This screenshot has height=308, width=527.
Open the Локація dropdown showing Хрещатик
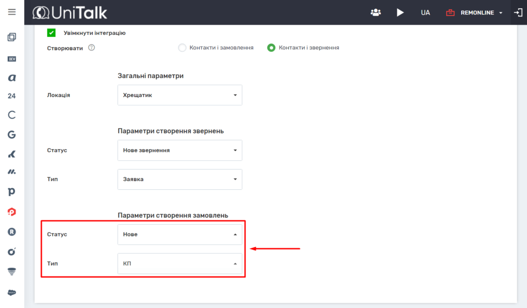coord(180,95)
